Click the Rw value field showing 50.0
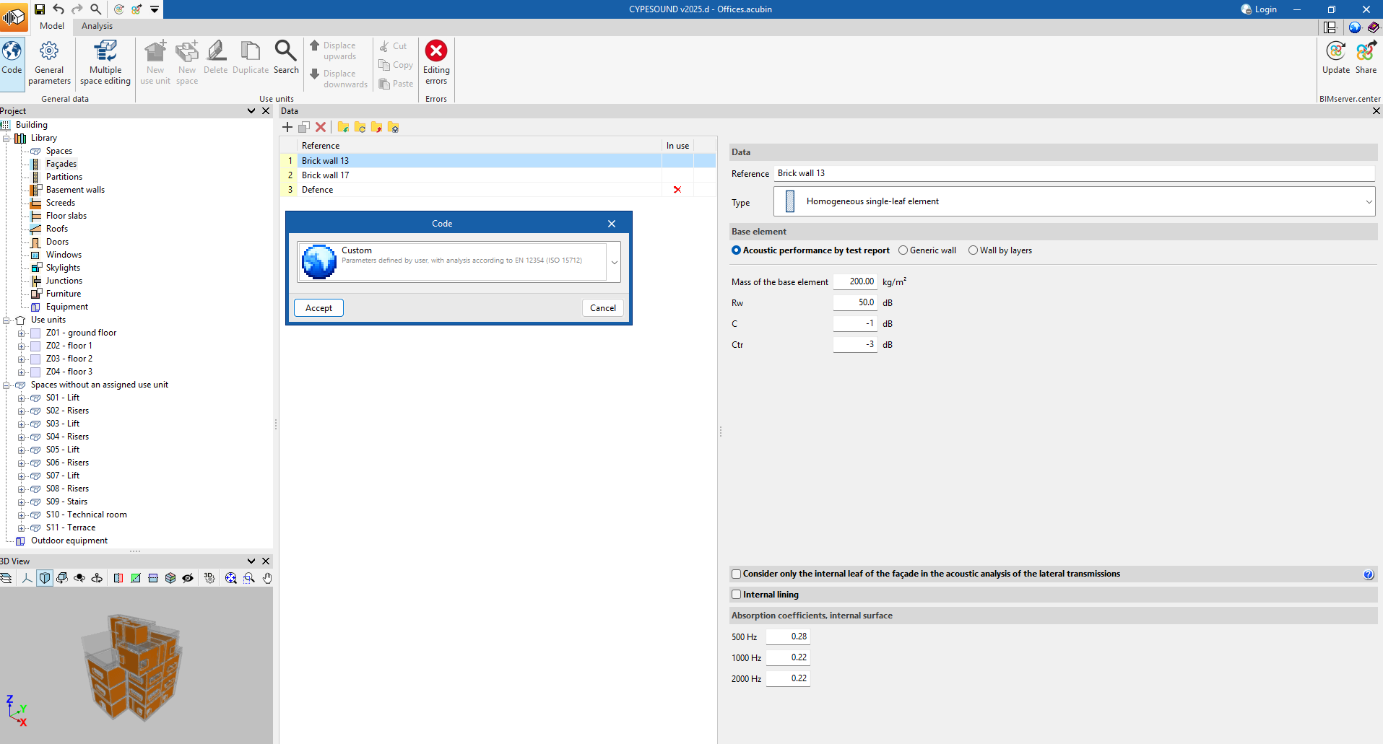1383x744 pixels. (x=855, y=302)
